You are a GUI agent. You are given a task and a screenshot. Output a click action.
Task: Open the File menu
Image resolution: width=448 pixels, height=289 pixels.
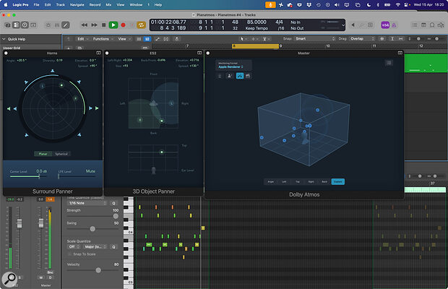37,5
